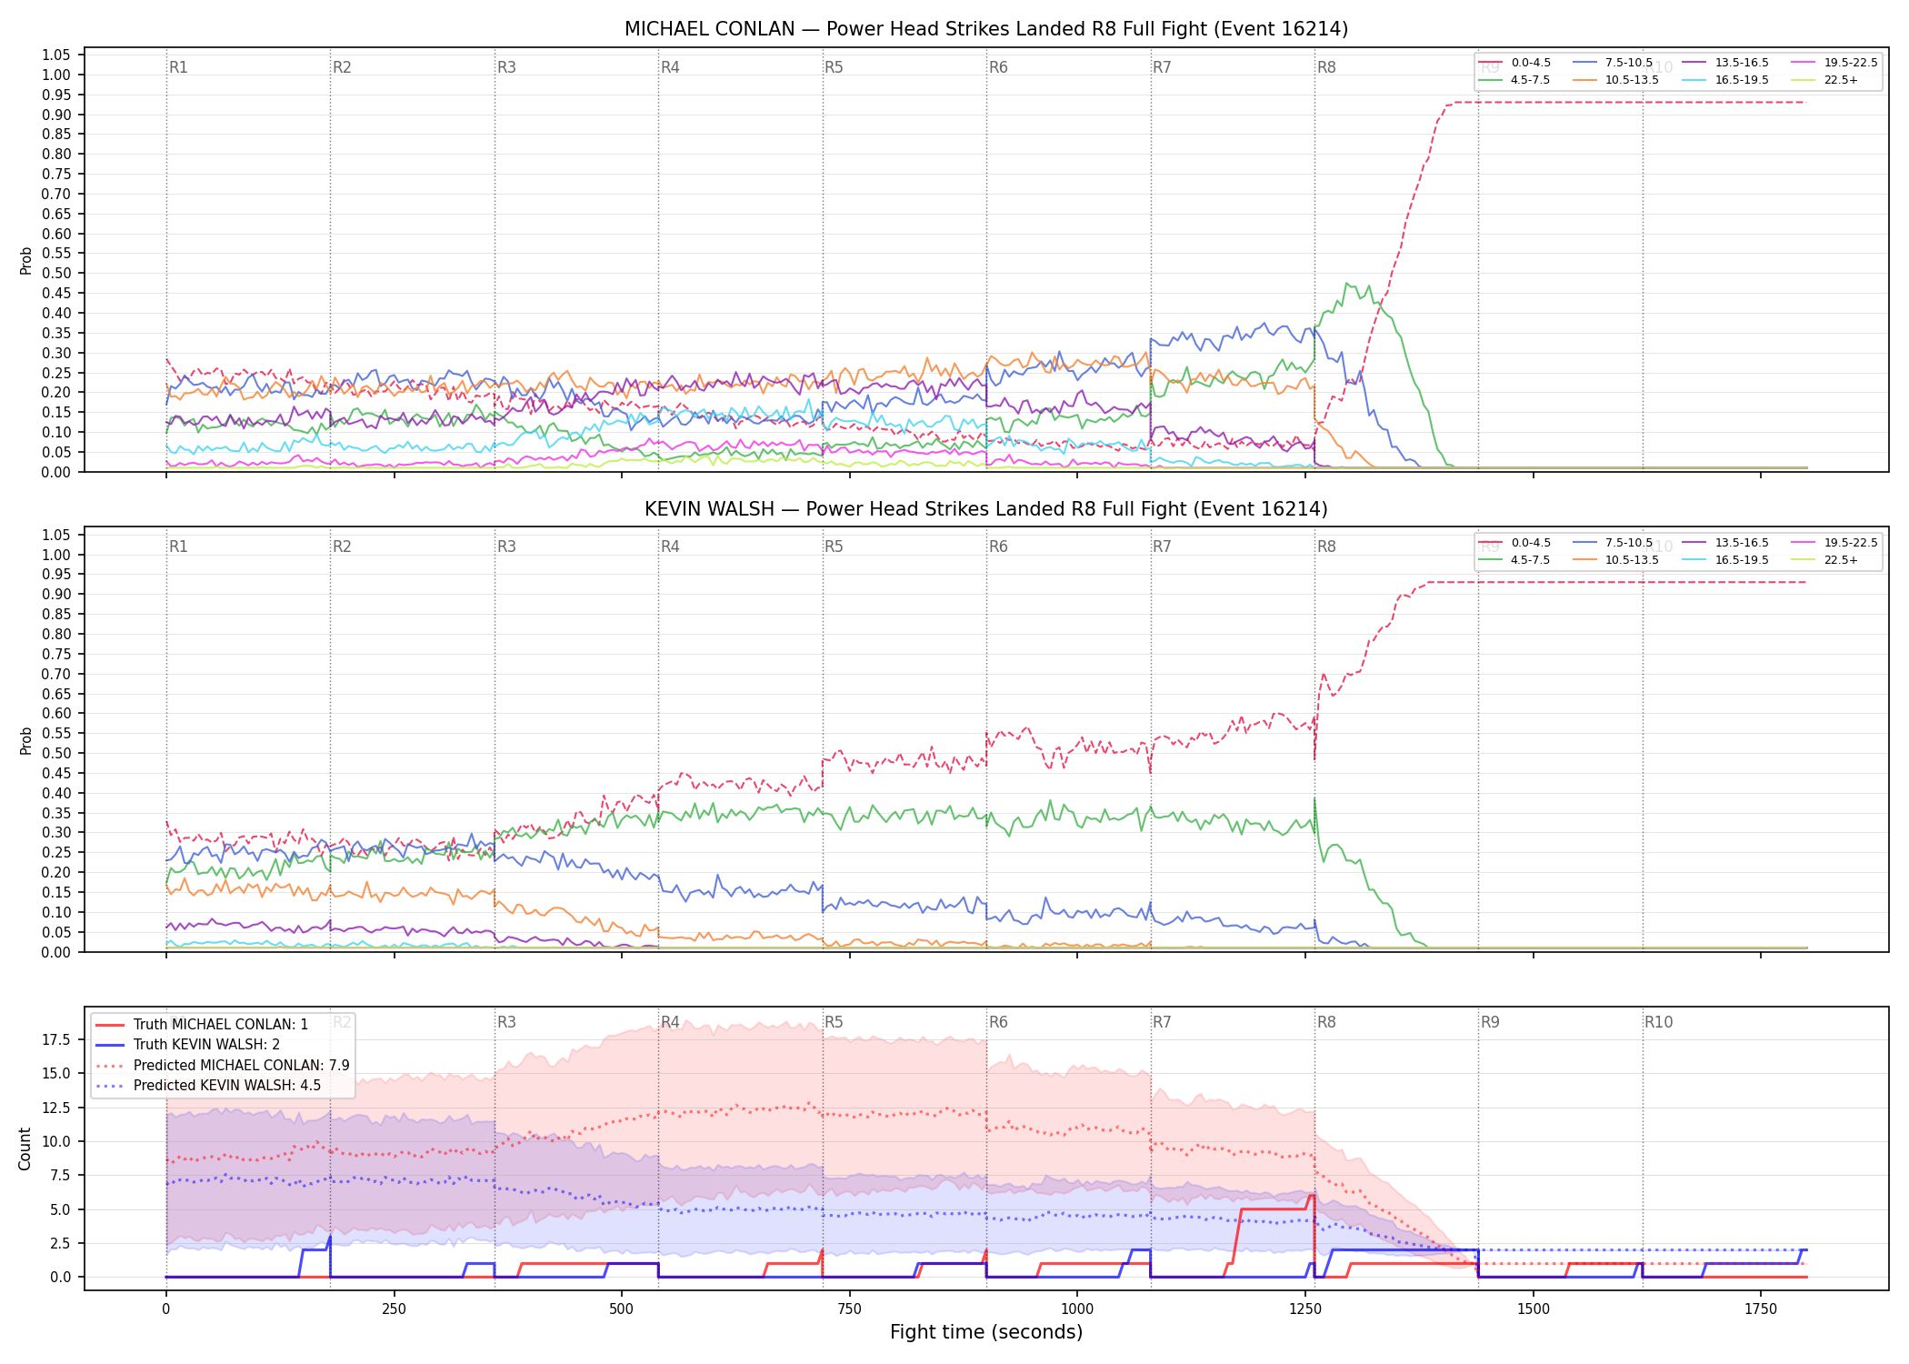
Task: Click round marker R8 in the Count chart
Action: [1326, 1022]
